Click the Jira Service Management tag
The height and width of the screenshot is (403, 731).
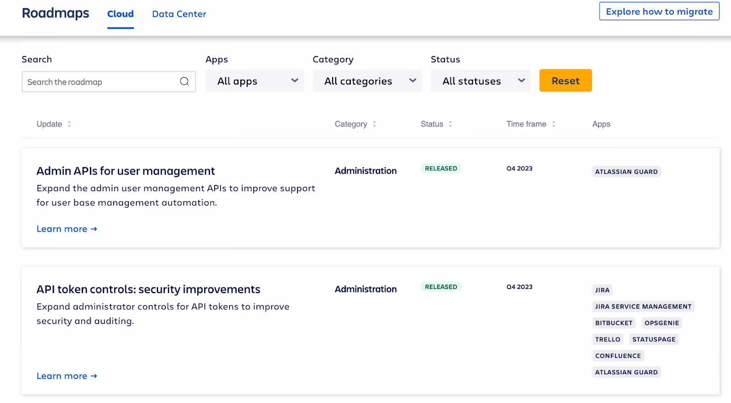pyautogui.click(x=643, y=307)
